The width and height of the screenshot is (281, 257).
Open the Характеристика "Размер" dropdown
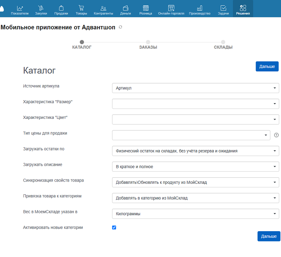click(196, 104)
